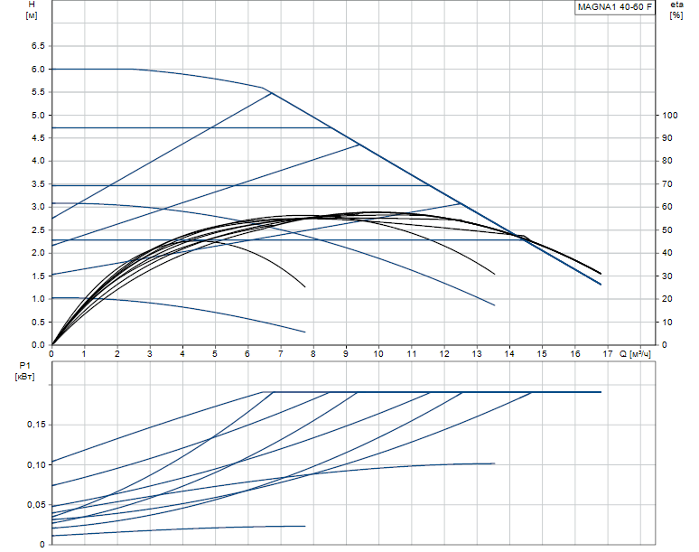Image resolution: width=699 pixels, height=552 pixels.
Task: Click the 2 tick on the Q axis
Action: tap(117, 354)
